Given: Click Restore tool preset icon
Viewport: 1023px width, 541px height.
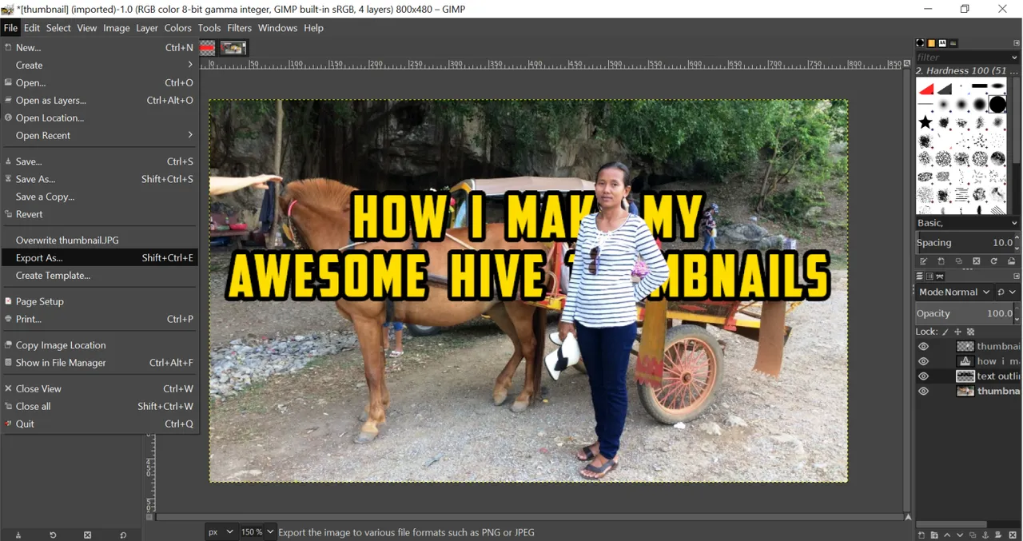Looking at the screenshot, I should point(53,535).
